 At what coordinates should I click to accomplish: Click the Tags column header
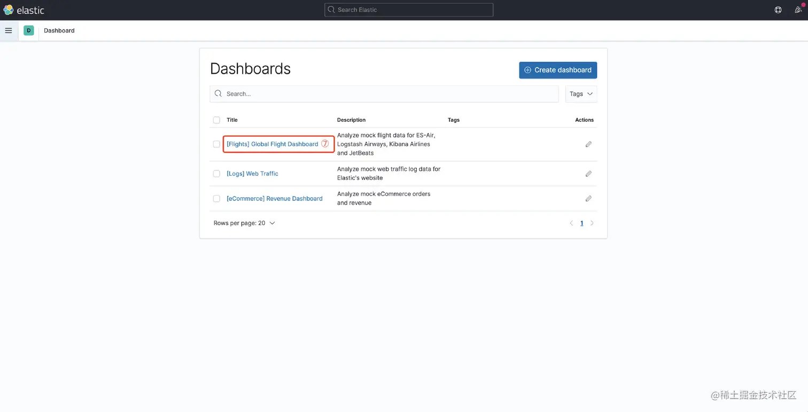click(x=454, y=120)
